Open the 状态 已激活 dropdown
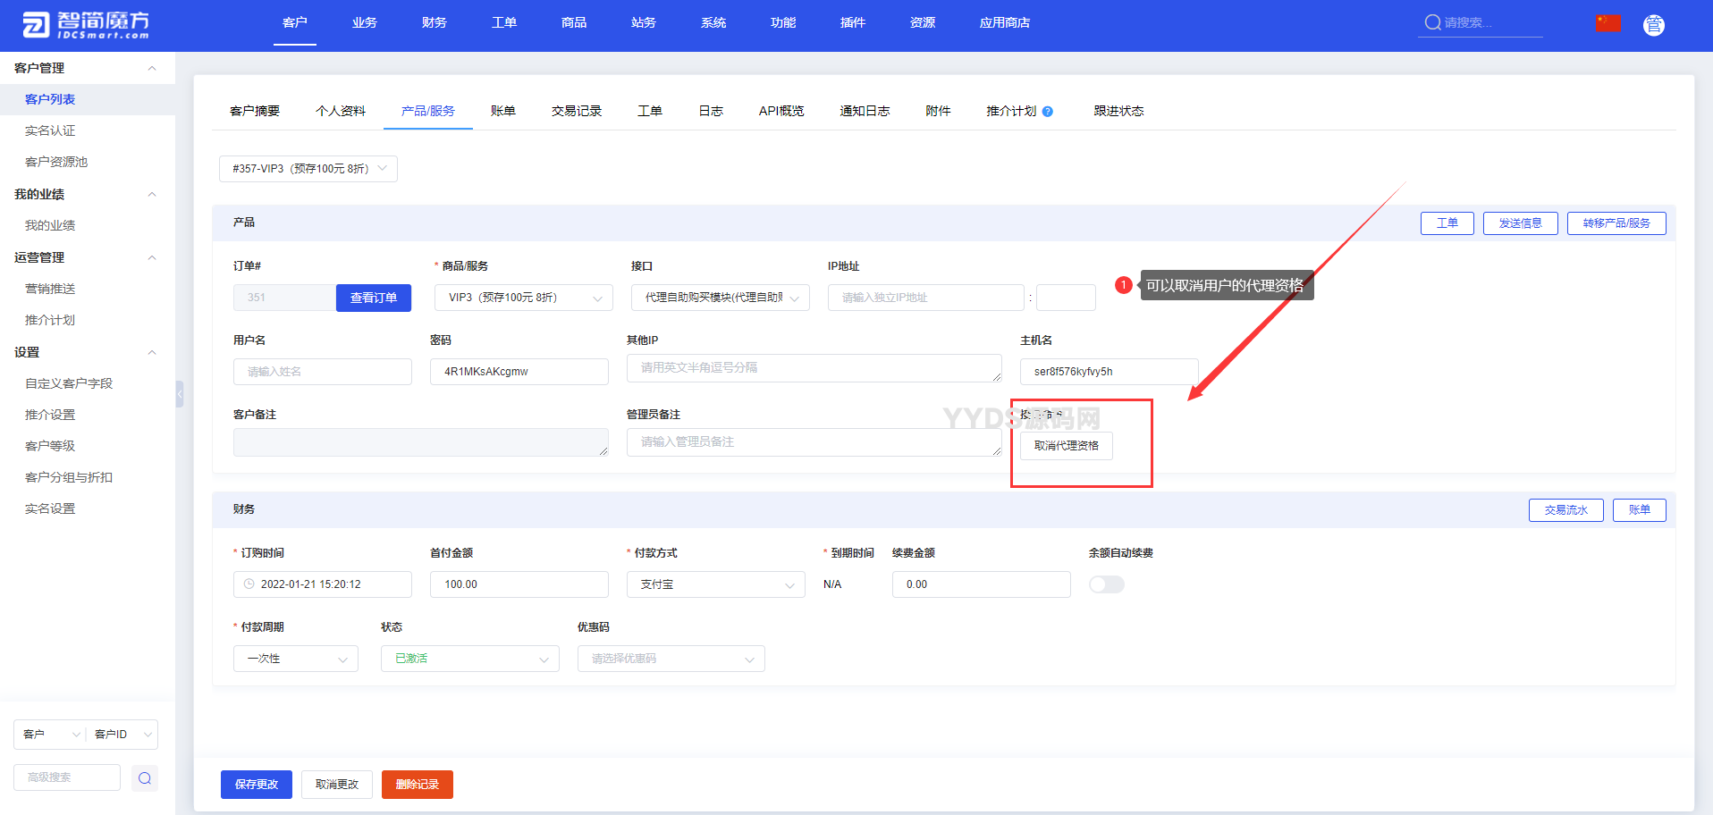The image size is (1713, 815). click(x=469, y=659)
